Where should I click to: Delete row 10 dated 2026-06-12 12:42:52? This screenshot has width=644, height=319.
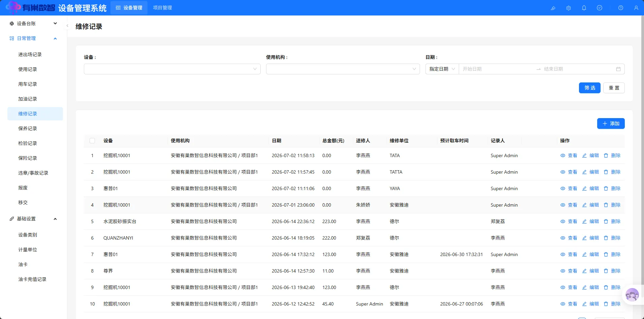[612, 304]
